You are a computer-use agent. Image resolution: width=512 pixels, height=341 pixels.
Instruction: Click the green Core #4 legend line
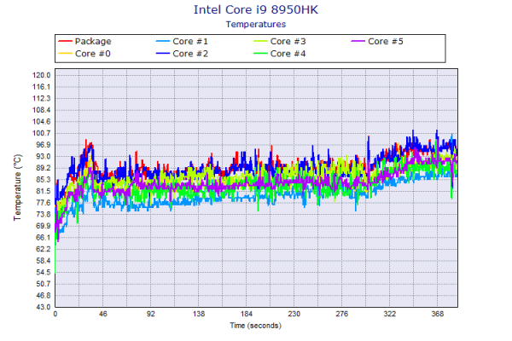pyautogui.click(x=260, y=53)
